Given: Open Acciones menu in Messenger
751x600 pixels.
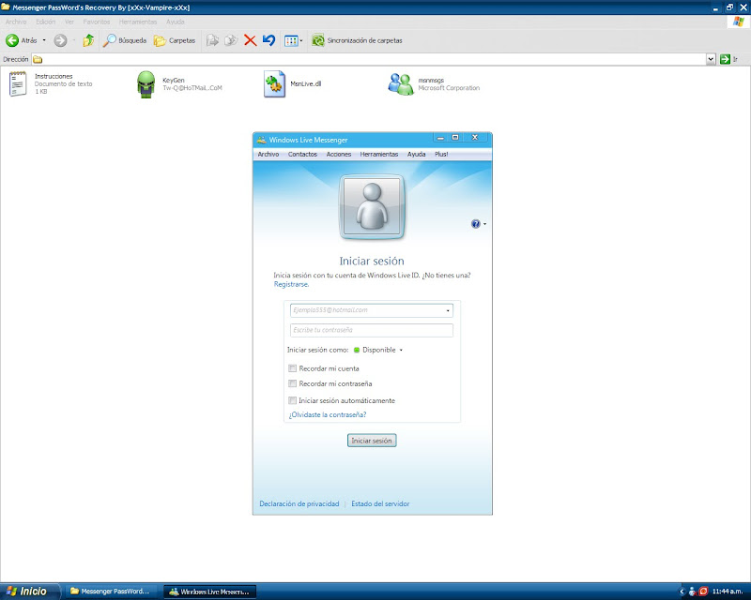Looking at the screenshot, I should pyautogui.click(x=339, y=154).
